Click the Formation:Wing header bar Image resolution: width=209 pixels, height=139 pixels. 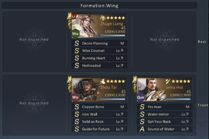coord(99,6)
